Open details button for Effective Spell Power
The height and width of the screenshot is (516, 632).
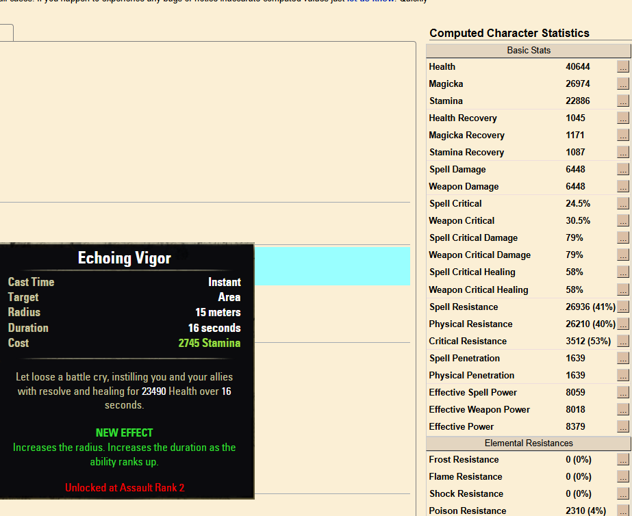(622, 393)
